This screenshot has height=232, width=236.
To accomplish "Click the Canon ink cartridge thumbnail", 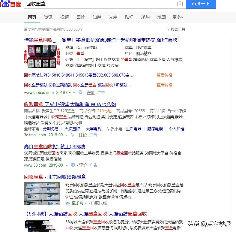I will [42, 56].
